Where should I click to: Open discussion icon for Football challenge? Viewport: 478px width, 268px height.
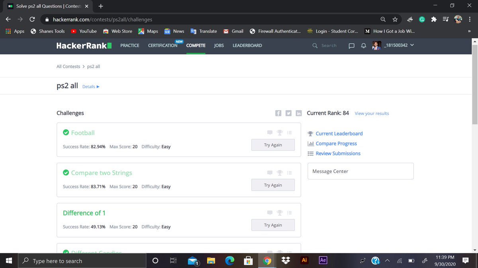tap(270, 133)
